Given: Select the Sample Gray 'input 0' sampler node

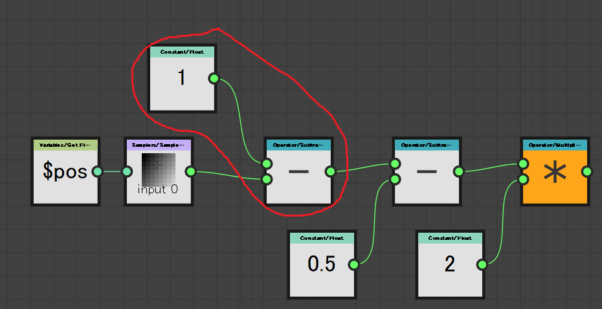Looking at the screenshot, I should pos(159,171).
